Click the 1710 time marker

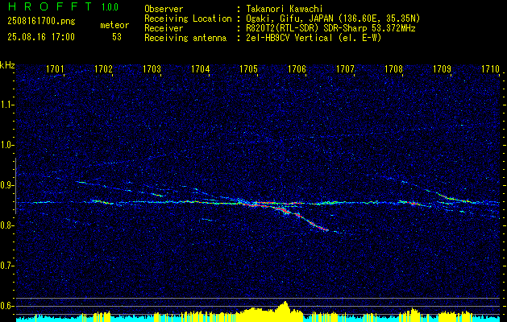(491, 68)
